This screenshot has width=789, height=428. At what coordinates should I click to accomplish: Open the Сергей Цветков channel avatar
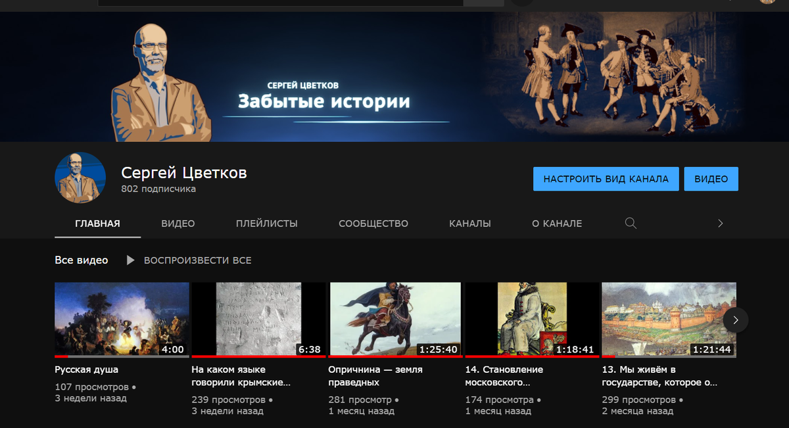click(x=80, y=178)
